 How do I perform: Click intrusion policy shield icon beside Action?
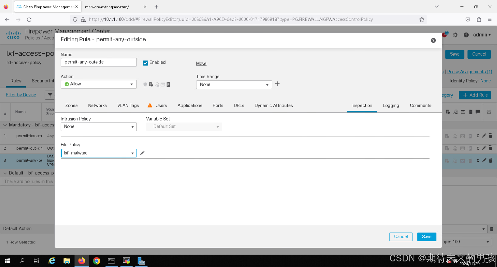coord(145,84)
